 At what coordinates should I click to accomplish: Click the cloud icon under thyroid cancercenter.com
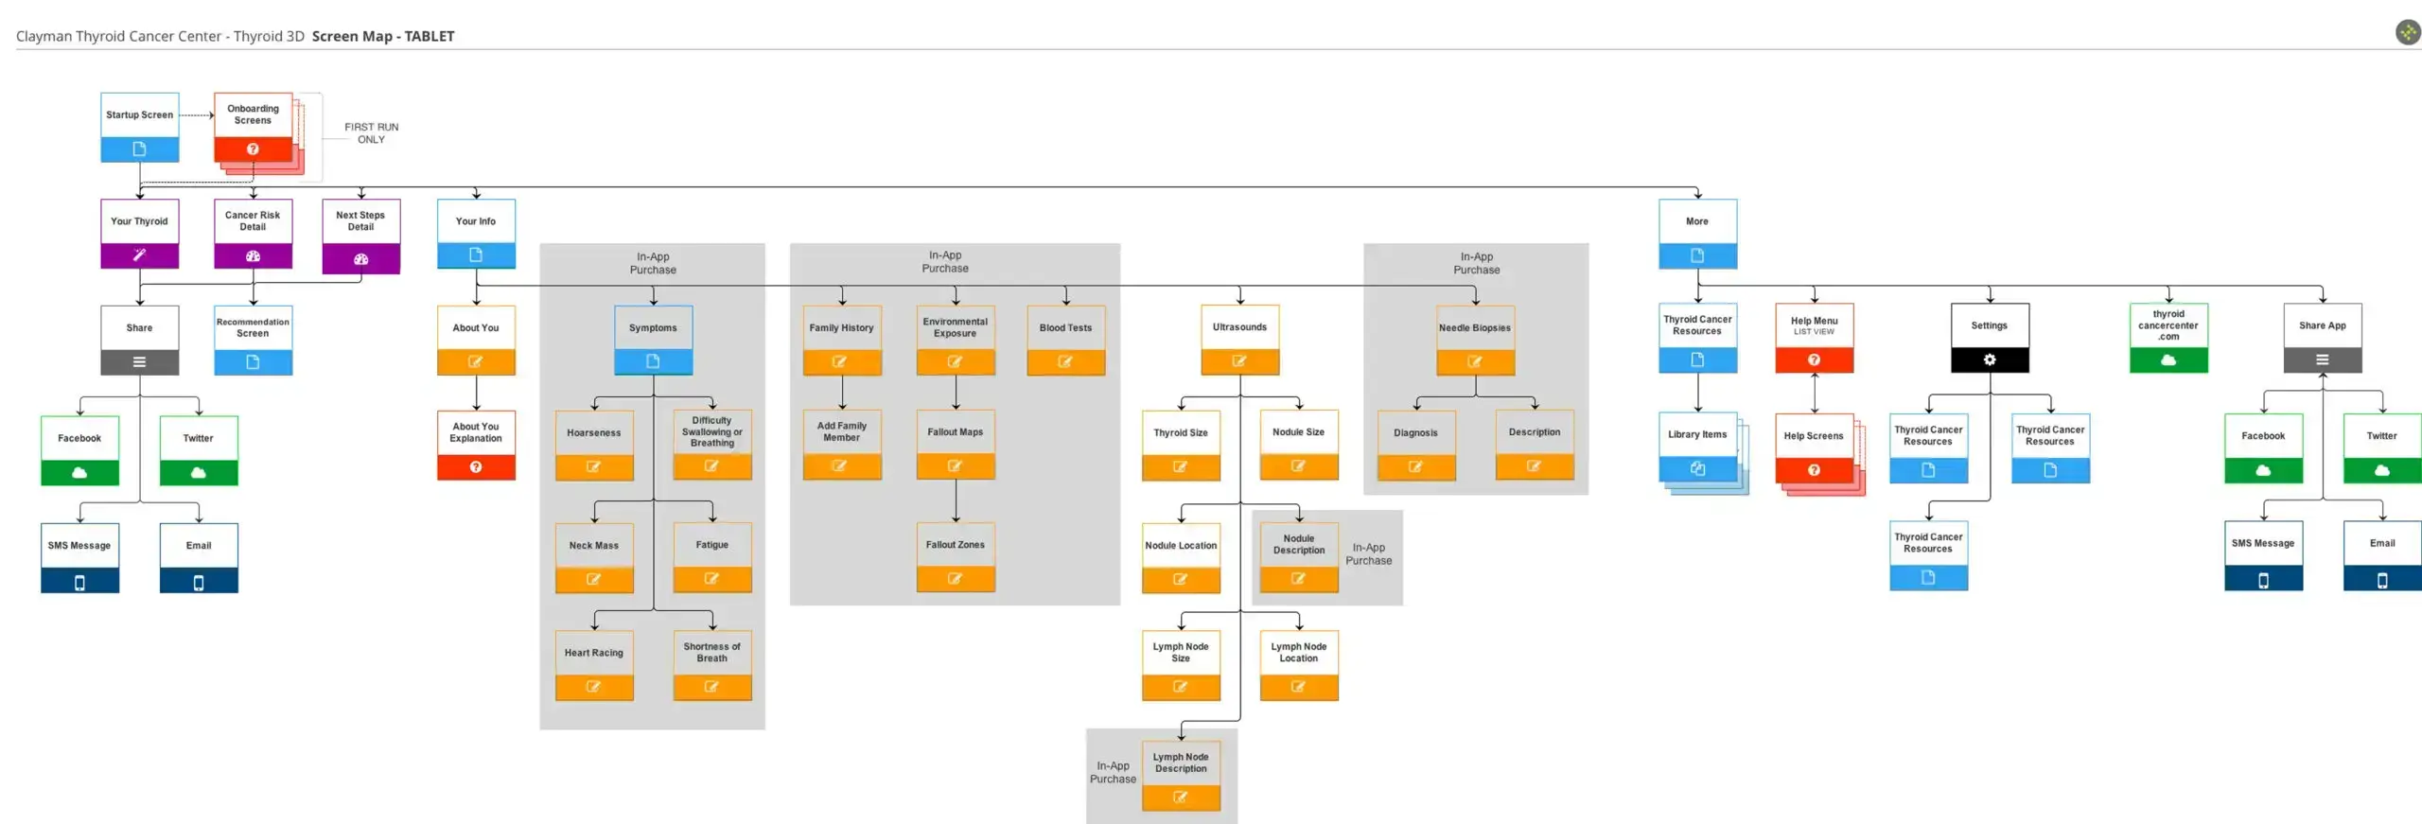[x=2168, y=360]
